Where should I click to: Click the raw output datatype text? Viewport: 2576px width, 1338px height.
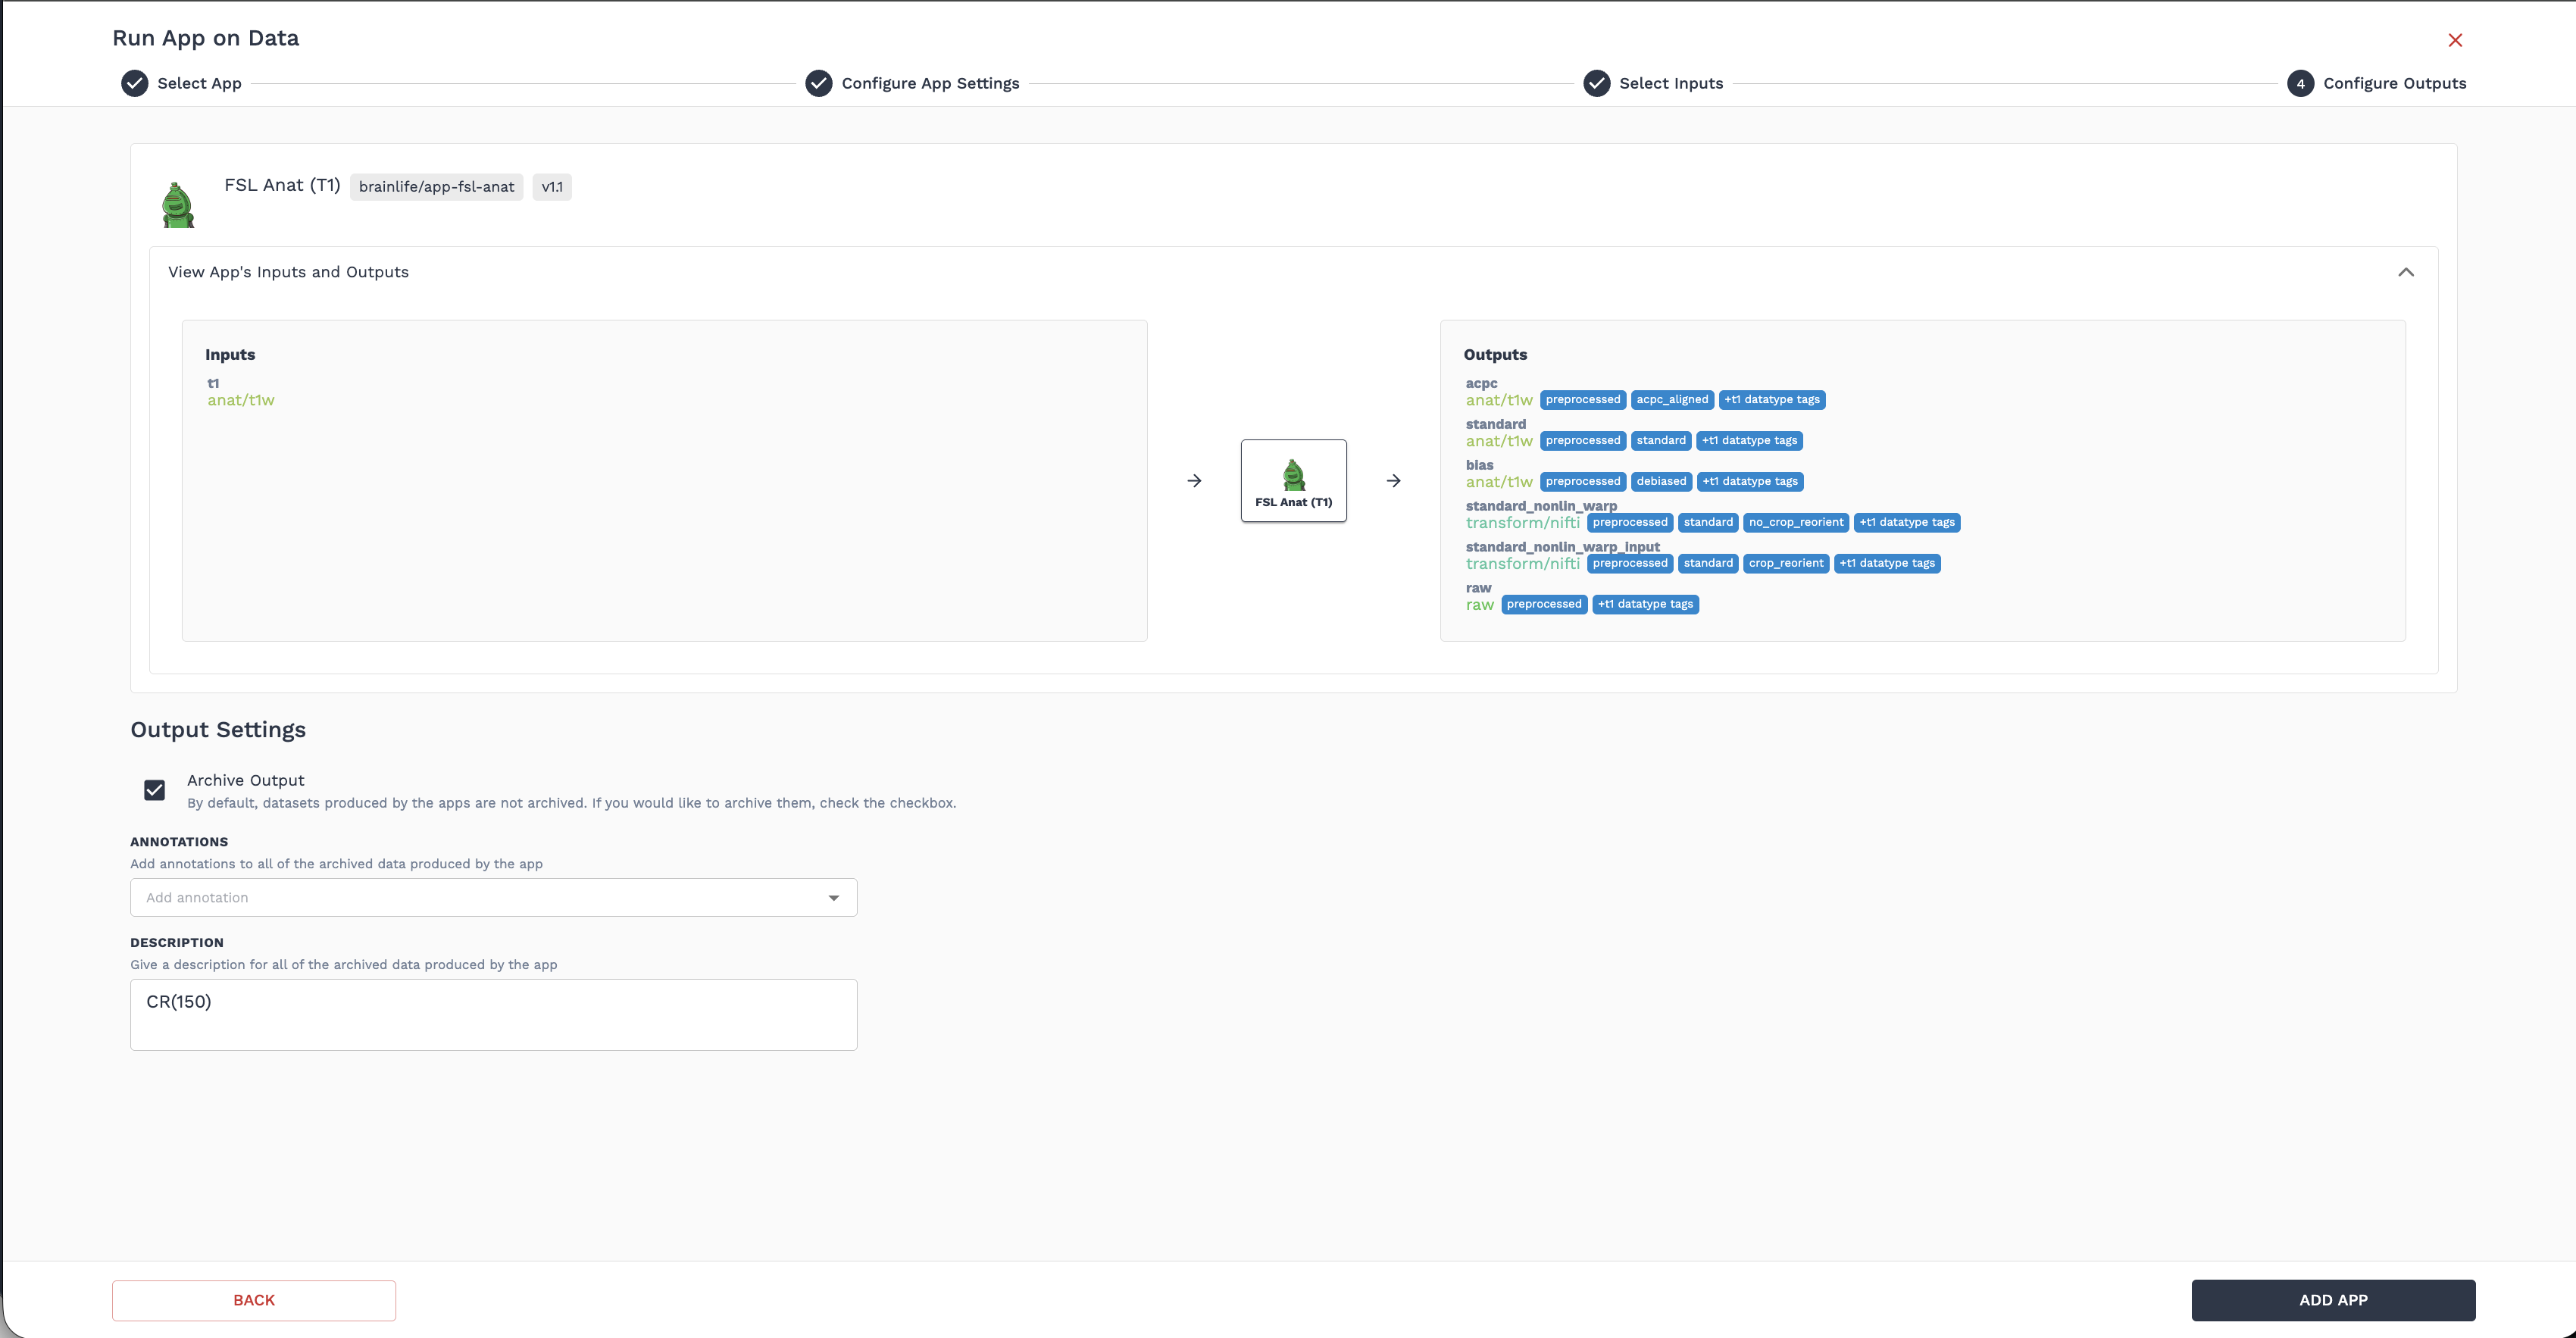click(x=1479, y=605)
